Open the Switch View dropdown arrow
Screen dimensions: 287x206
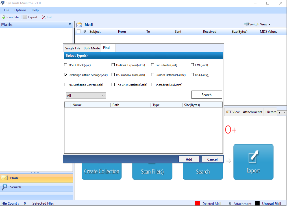click(269, 24)
